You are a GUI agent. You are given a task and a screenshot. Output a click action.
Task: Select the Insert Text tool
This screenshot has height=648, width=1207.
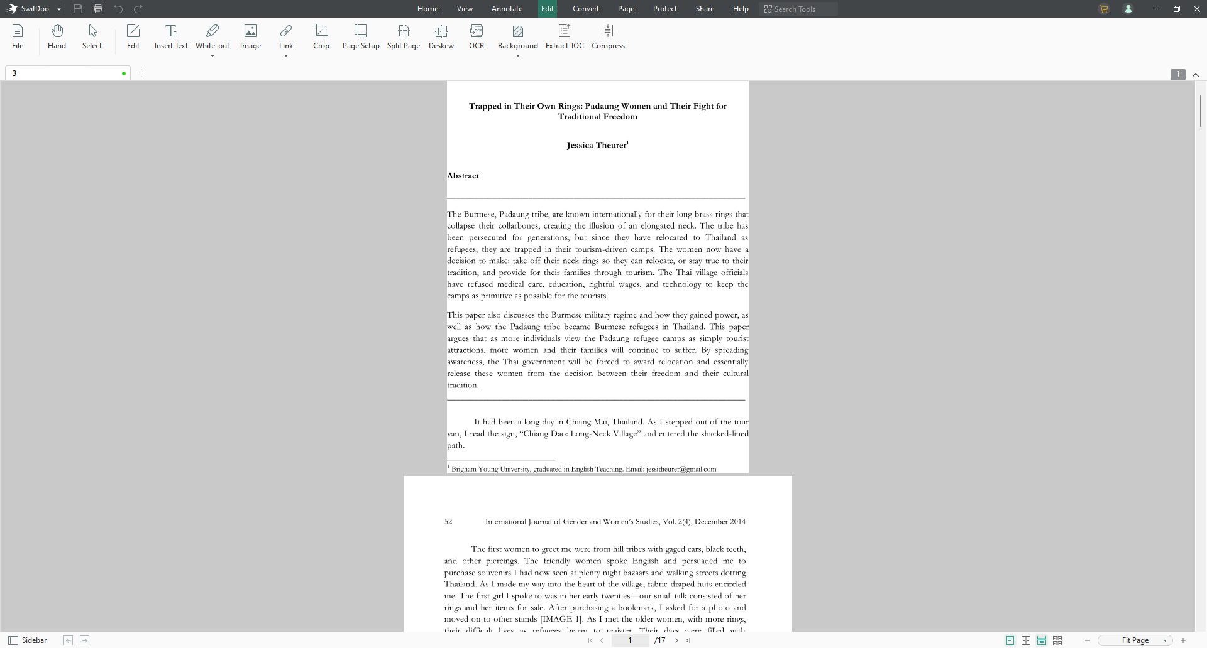coord(171,36)
